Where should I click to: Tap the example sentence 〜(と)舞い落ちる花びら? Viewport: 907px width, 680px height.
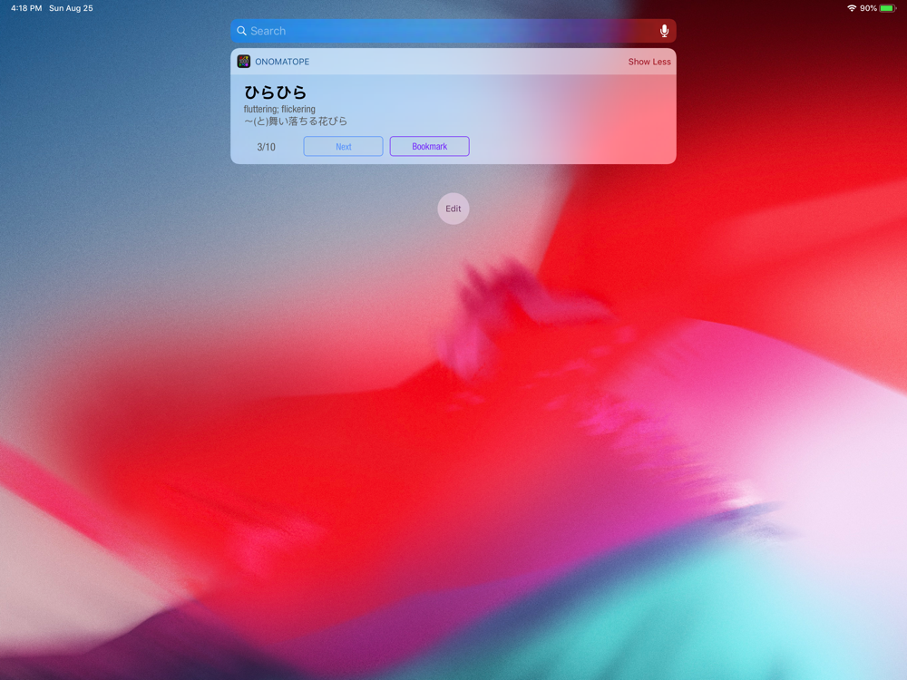point(296,121)
